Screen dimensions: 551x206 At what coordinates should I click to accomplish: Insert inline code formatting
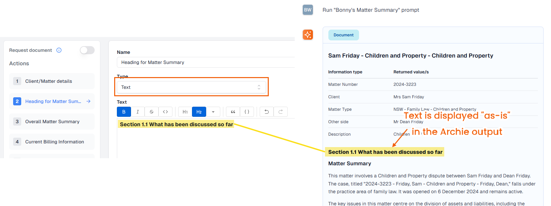(x=165, y=112)
